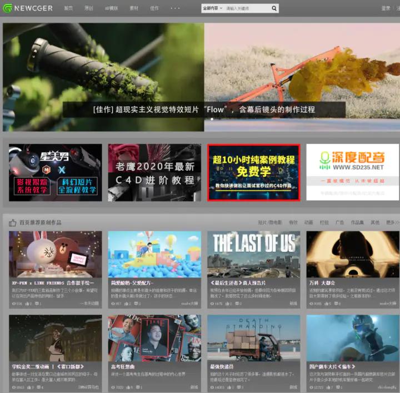Image resolution: width=400 pixels, height=393 pixels.
Task: Click the comment icon on 简爱酸奶-父爱配方 card
Action: point(136,304)
